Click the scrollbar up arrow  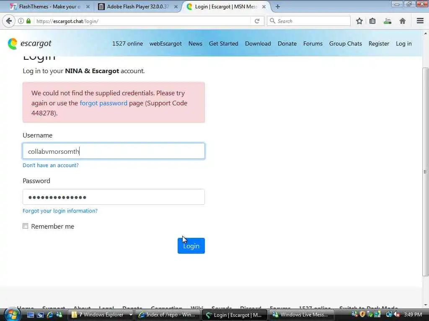point(425,34)
